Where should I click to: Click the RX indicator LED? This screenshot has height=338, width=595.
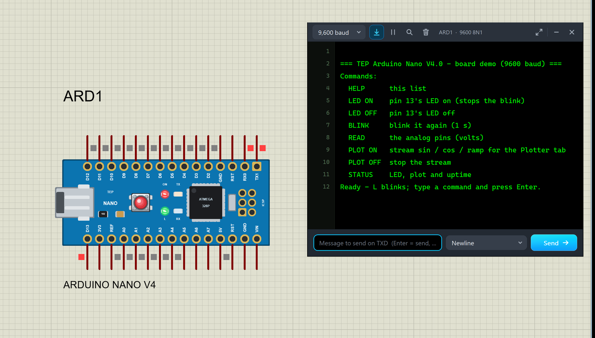click(x=178, y=211)
